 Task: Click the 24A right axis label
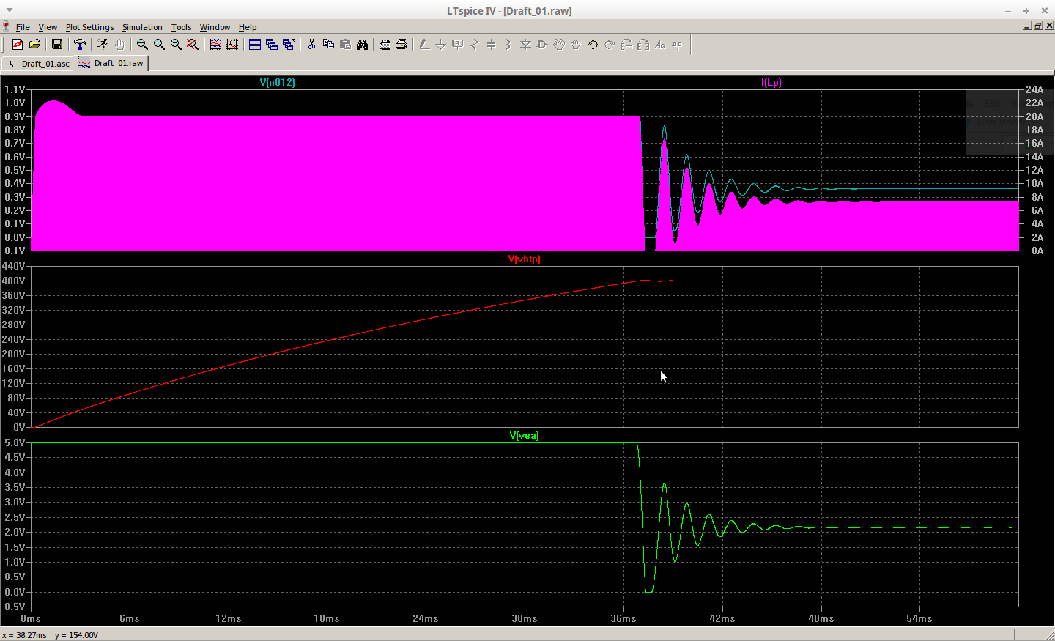point(1034,89)
